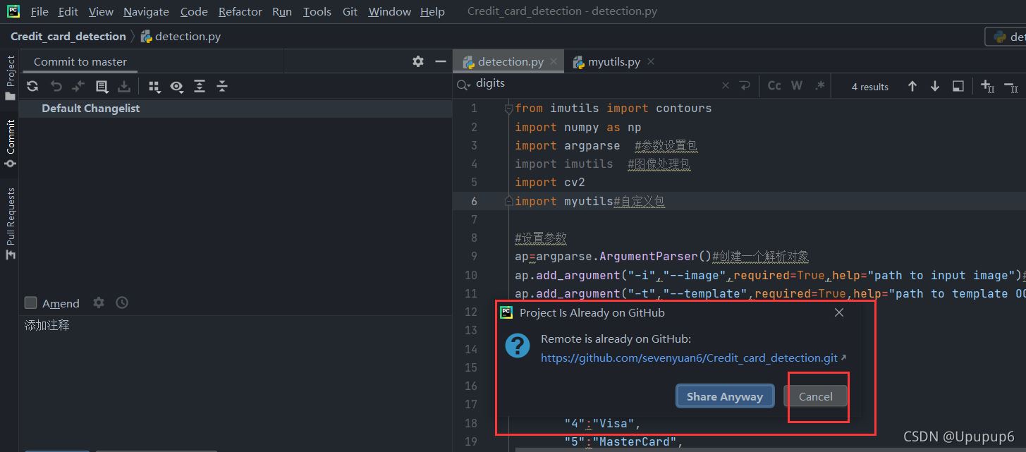Collapse the code fold at import line 1
Viewport: 1026px width, 452px height.
point(508,109)
